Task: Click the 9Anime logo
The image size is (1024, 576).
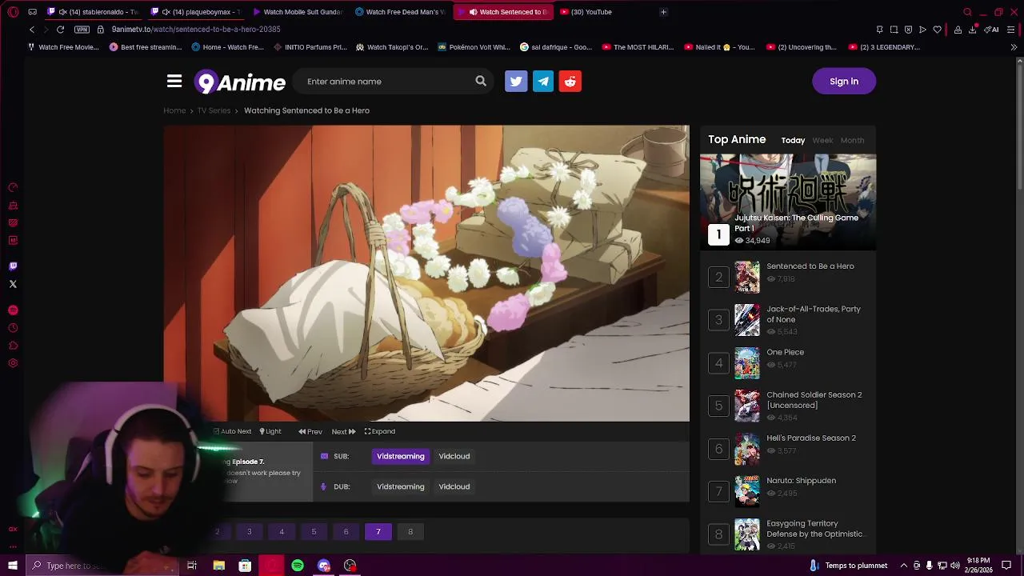Action: (241, 82)
